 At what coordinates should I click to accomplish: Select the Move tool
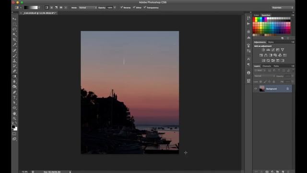[14, 19]
